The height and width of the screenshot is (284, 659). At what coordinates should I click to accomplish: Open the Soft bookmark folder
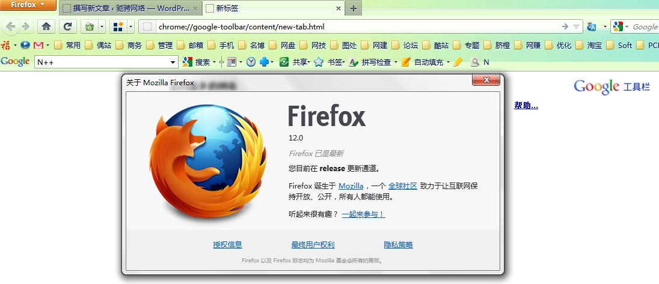[x=620, y=45]
